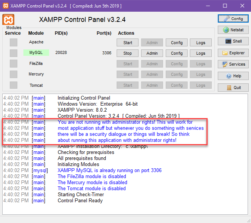Open the main Config button with wrench icon
The image size is (251, 223).
coord(233,19)
